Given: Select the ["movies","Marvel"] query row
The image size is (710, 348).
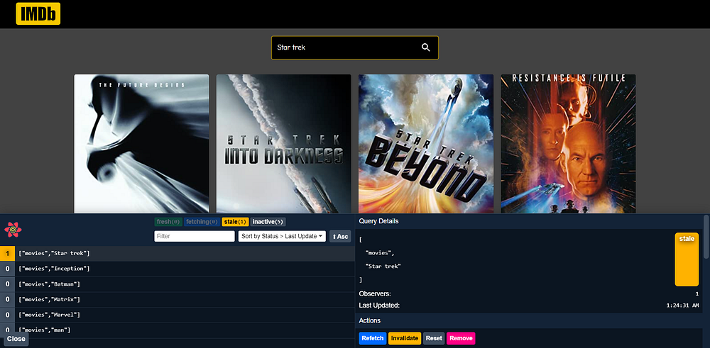Looking at the screenshot, I should [177, 315].
